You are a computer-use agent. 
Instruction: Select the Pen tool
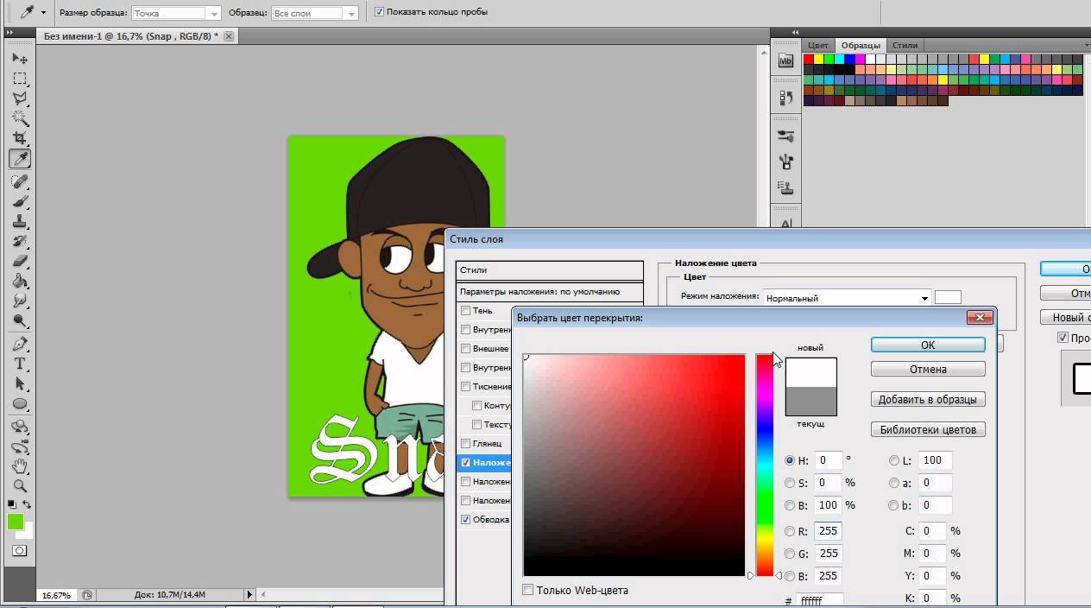(x=20, y=343)
